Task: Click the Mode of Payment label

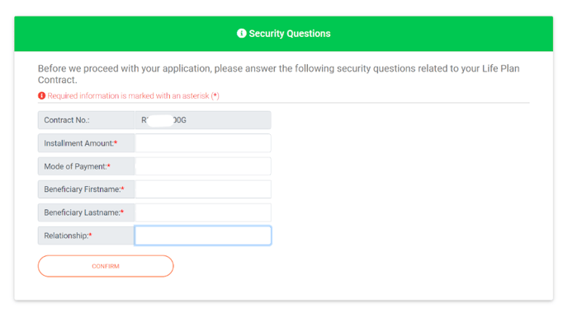Action: pos(75,166)
